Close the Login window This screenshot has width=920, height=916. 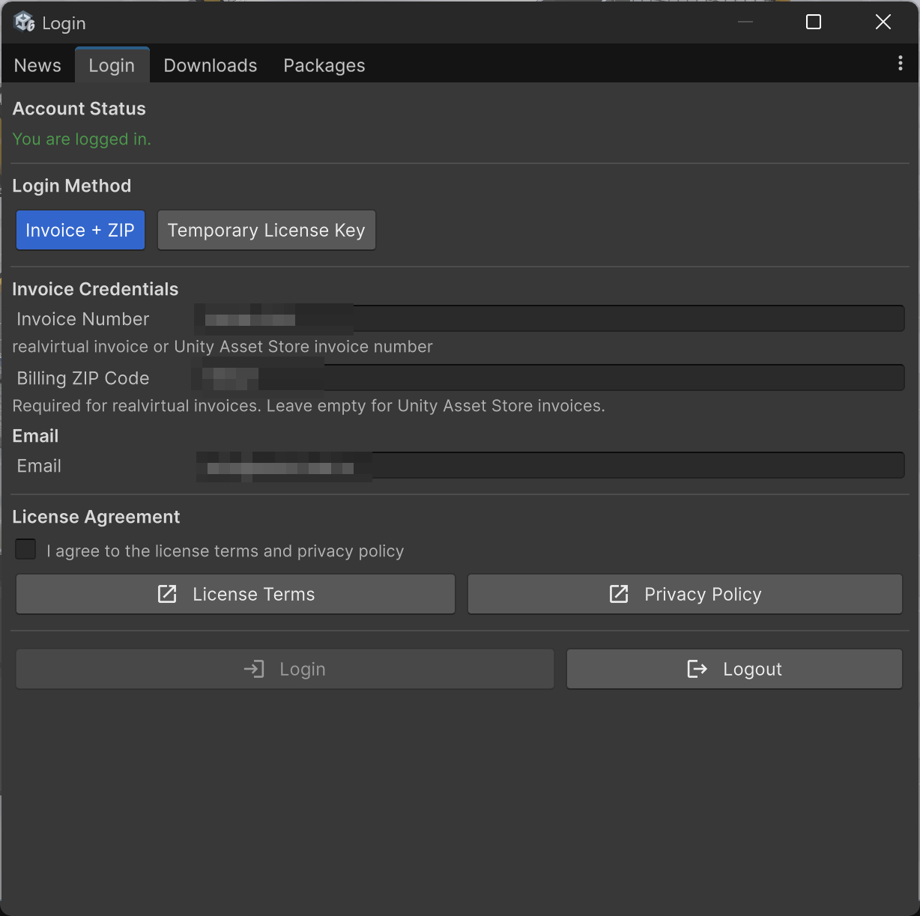(x=883, y=22)
